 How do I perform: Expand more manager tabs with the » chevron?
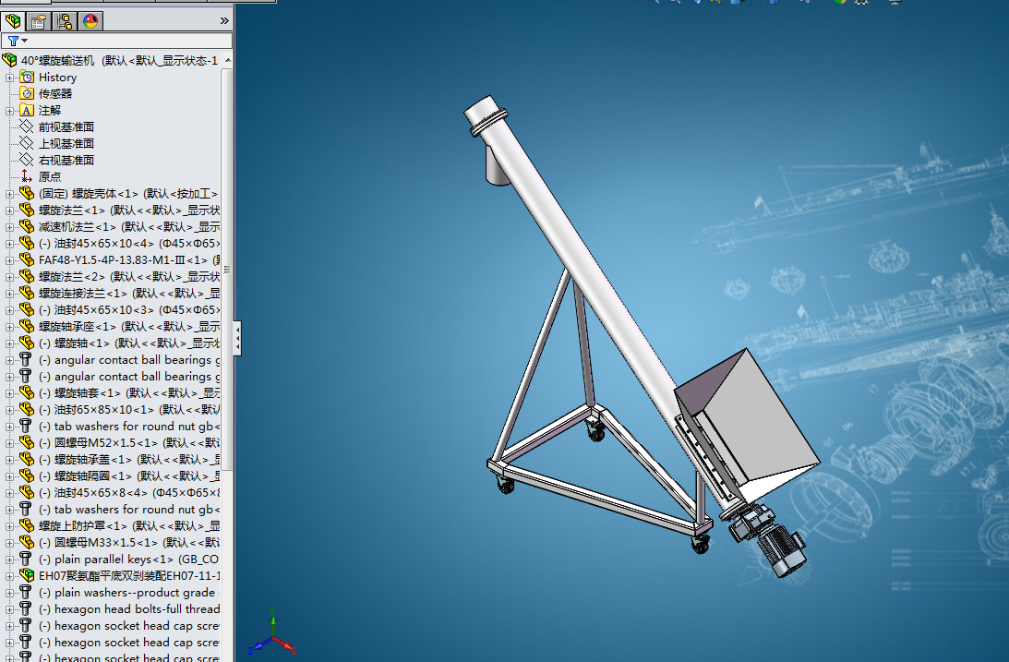click(x=224, y=21)
